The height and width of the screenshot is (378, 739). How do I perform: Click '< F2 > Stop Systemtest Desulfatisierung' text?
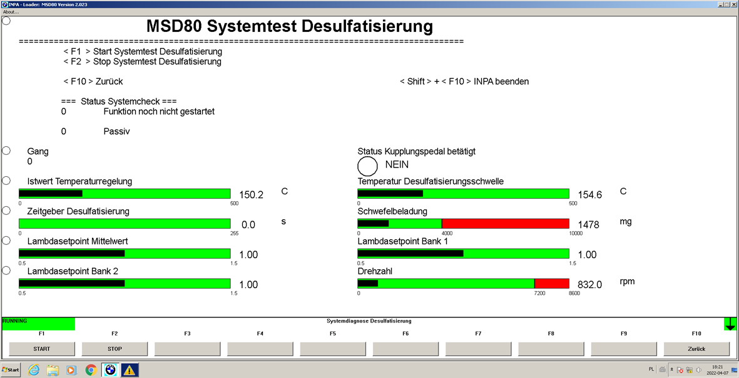point(142,62)
